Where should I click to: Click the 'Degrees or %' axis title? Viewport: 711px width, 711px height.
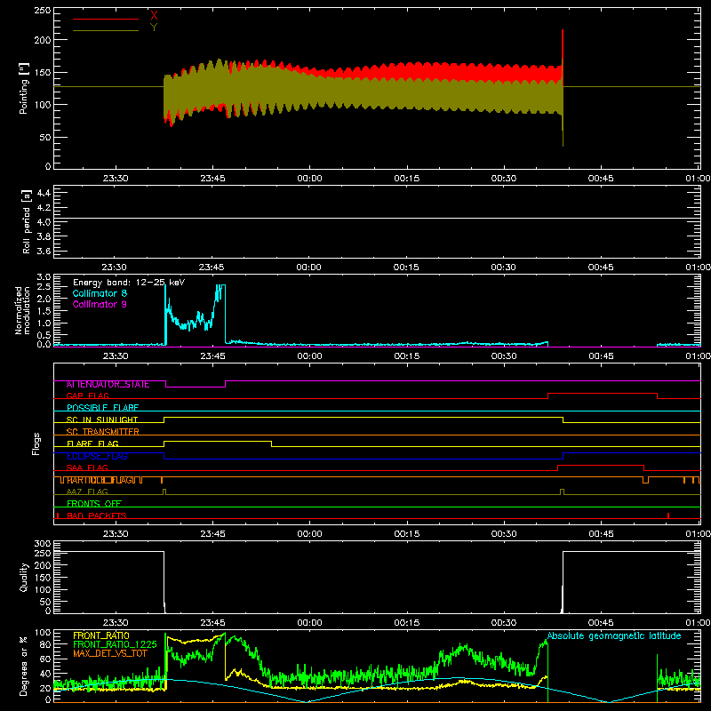pyautogui.click(x=24, y=666)
